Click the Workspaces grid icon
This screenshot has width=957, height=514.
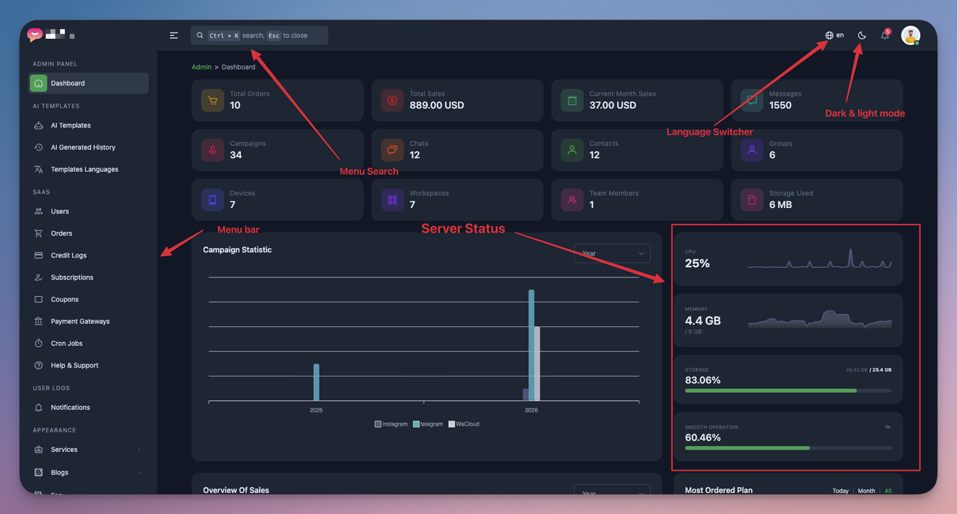[x=392, y=200]
